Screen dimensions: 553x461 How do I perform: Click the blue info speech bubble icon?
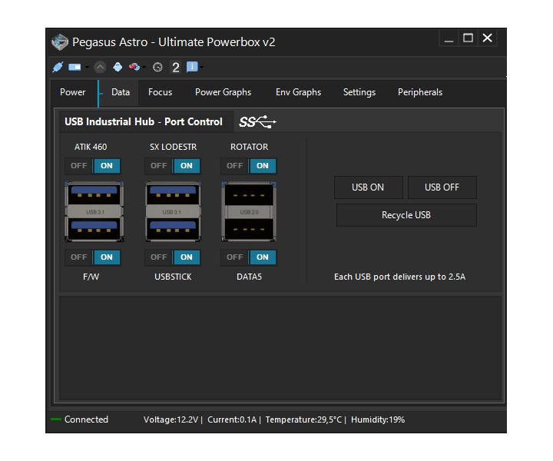(x=191, y=67)
